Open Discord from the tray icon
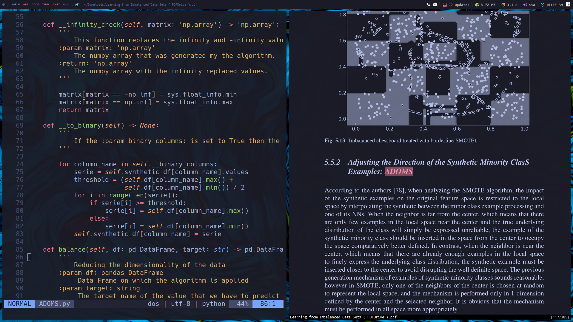This screenshot has height=322, width=573. point(435,4)
